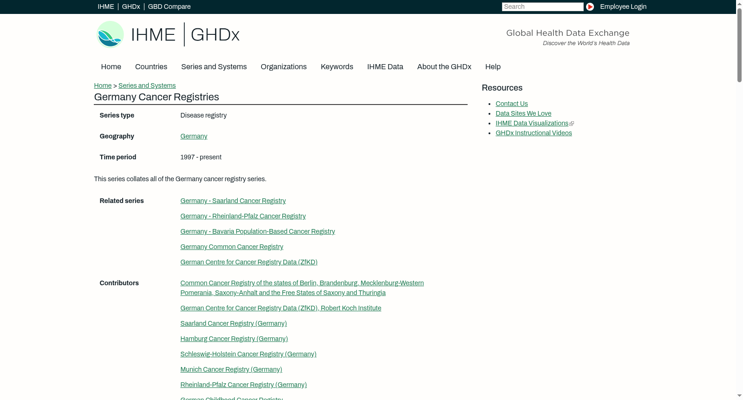Screen dimensions: 743x400
Task: Click the scrollbar up arrow
Action: 739,3
